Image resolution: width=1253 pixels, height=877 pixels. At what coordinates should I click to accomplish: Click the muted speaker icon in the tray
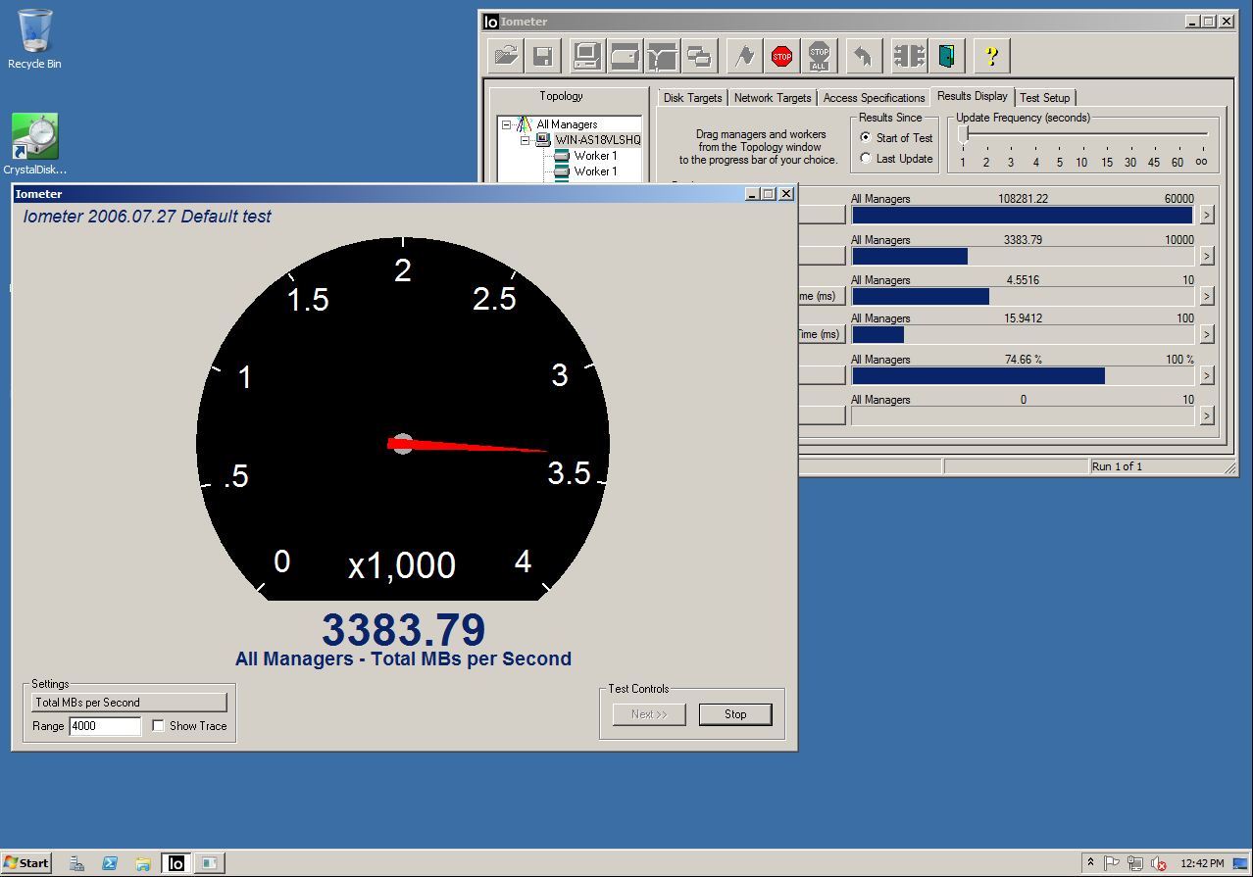tap(1158, 863)
